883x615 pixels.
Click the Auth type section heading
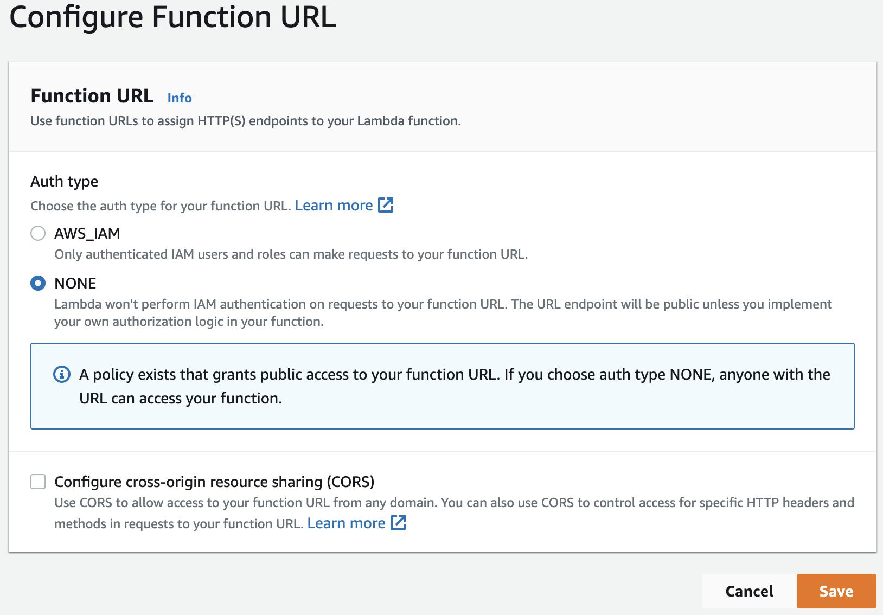(65, 182)
